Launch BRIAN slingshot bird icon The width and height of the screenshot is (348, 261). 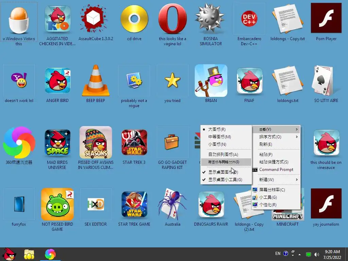[x=211, y=81]
